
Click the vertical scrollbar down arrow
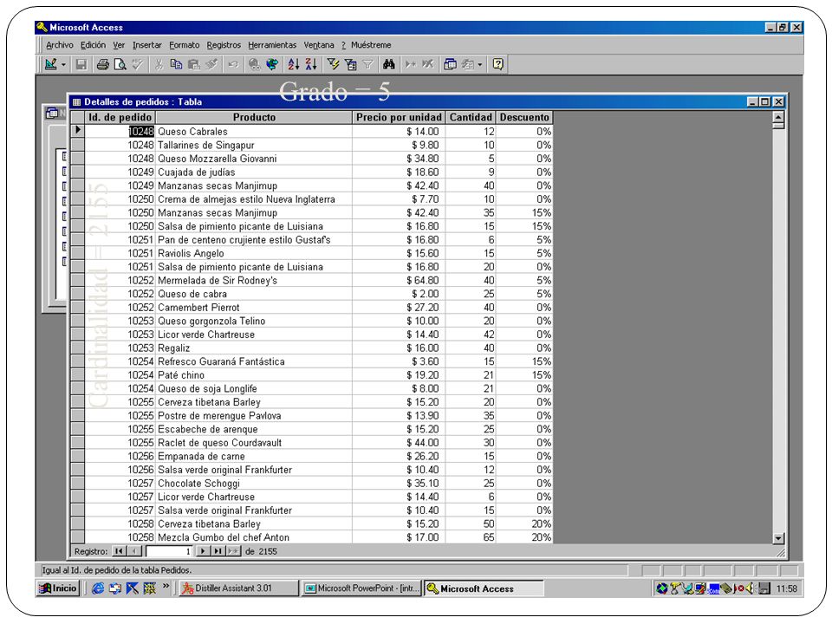coord(778,537)
